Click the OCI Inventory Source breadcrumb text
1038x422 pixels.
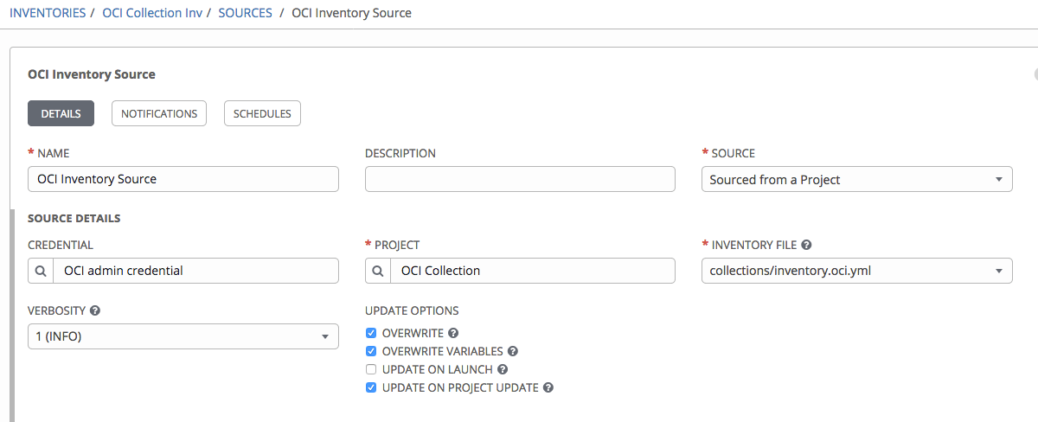[x=352, y=13]
